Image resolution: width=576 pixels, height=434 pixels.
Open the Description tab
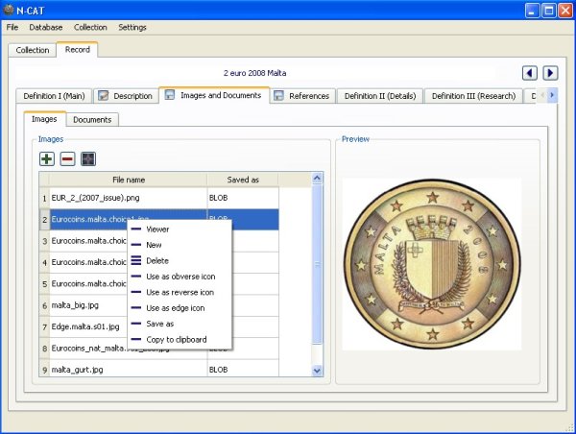coord(125,96)
